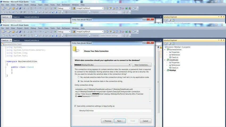Click the Cancel button in wizard
This screenshot has height=127, width=226.
click(x=145, y=121)
